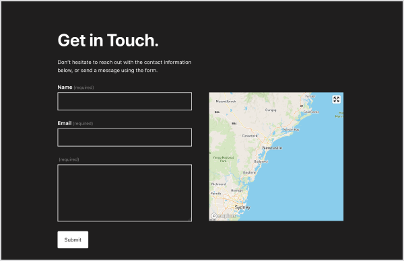Click the Sydney label on the map
Image resolution: width=404 pixels, height=261 pixels.
[x=242, y=207]
